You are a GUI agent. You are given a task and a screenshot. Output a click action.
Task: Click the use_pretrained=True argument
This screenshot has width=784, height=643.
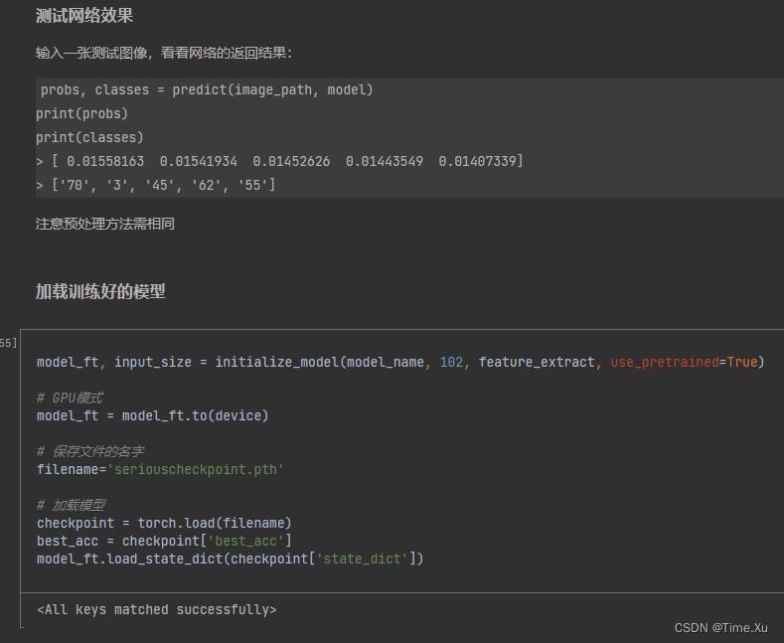coord(687,362)
